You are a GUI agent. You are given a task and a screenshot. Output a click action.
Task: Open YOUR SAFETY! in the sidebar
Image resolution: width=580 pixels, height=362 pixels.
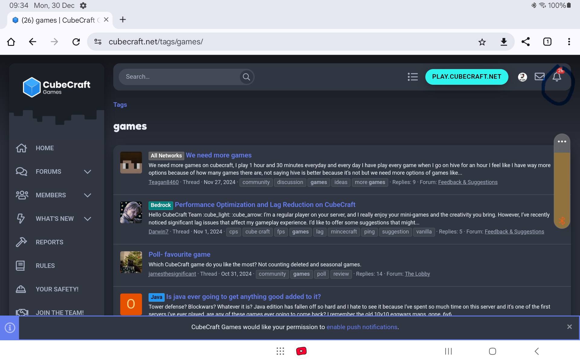pyautogui.click(x=57, y=289)
